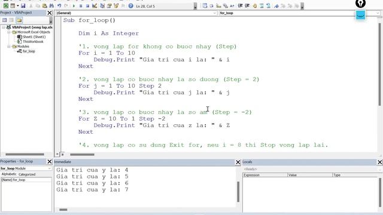Click the Insert UserForm toolbar icon
The height and width of the screenshot is (215, 383).
[13, 5]
